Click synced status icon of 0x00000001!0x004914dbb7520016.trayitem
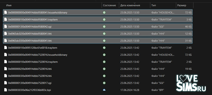The image size is (212, 95). pyautogui.click(x=104, y=62)
